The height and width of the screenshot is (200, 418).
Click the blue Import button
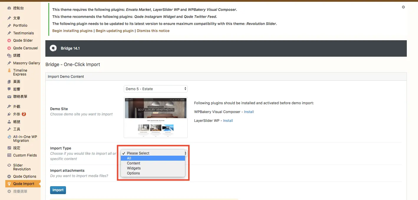(x=58, y=190)
